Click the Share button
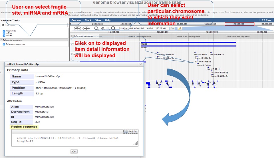274x158 pixels. [267, 20]
